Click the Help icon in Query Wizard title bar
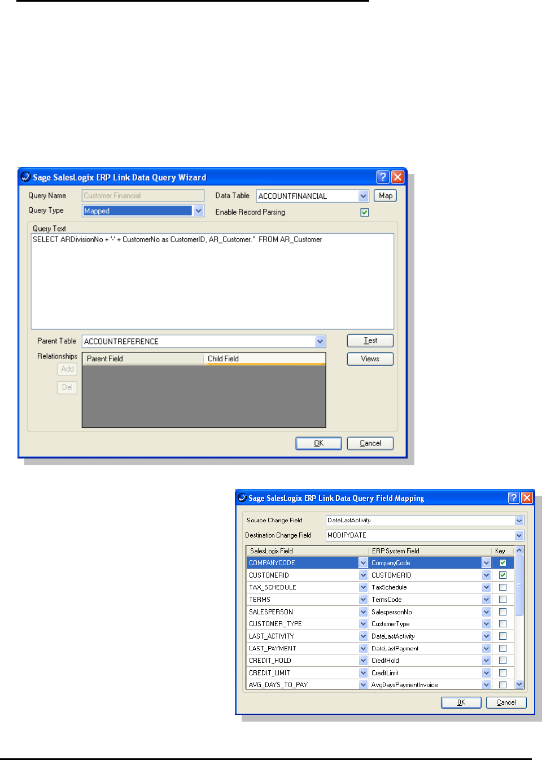Image resolution: width=542 pixels, height=760 pixels. tap(383, 177)
